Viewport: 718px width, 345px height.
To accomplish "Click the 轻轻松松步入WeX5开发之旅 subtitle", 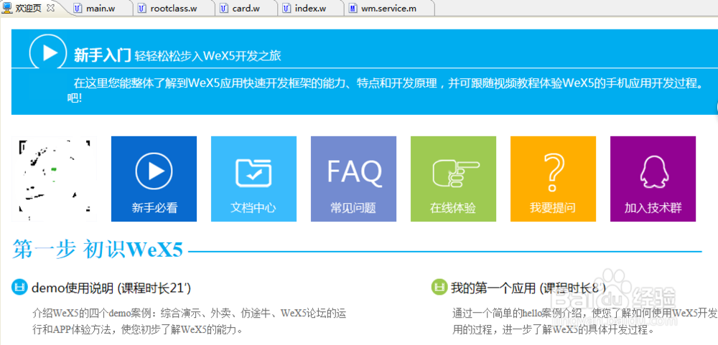I will point(208,56).
